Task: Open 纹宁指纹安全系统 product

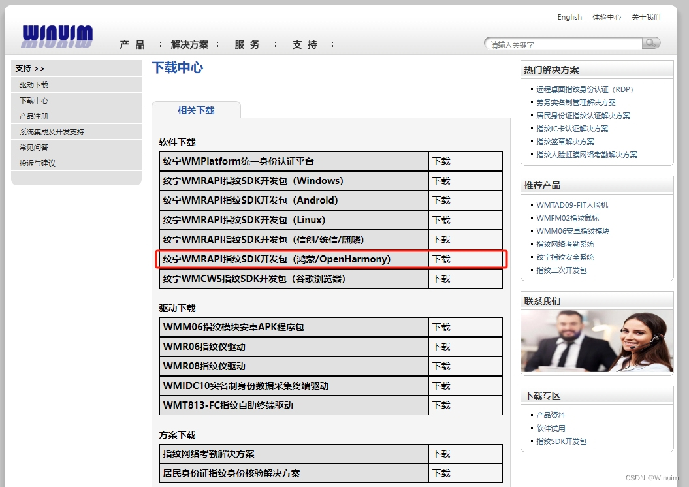Action: 565,257
